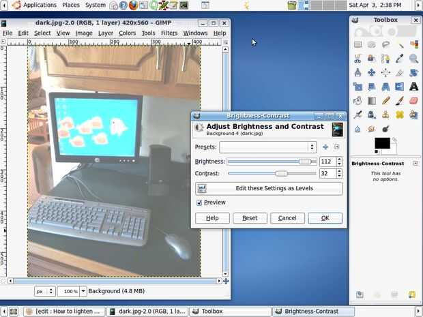Click Edit these Settings as Levels
This screenshot has width=423, height=317.
tap(269, 188)
